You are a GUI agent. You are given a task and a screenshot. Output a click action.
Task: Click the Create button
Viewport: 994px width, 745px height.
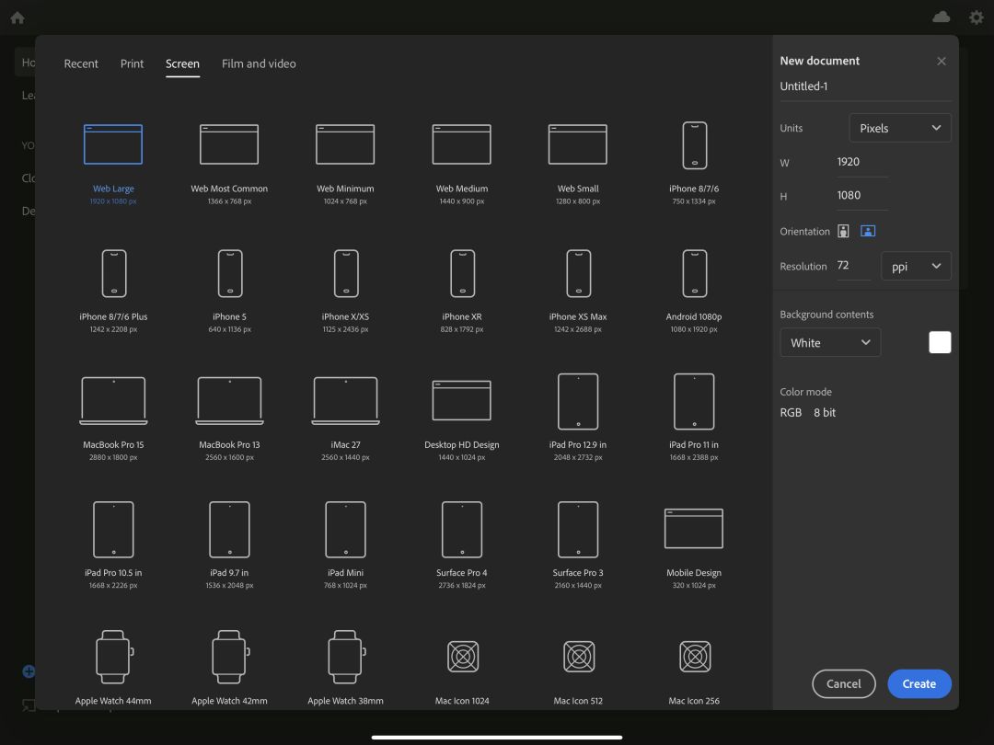pyautogui.click(x=919, y=684)
